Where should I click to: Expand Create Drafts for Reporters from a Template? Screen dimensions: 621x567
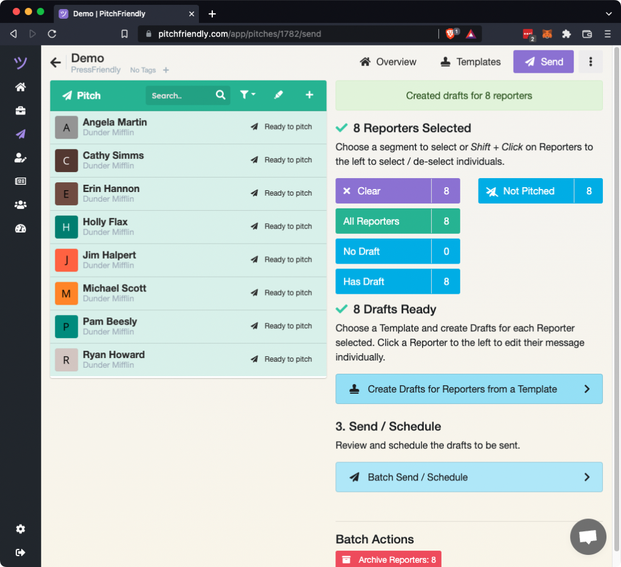click(469, 389)
